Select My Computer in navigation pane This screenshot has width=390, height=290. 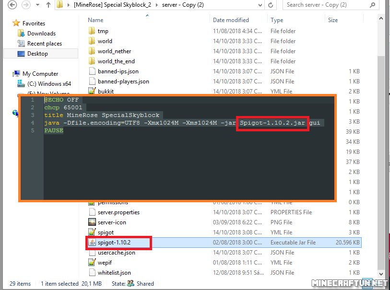[40, 74]
